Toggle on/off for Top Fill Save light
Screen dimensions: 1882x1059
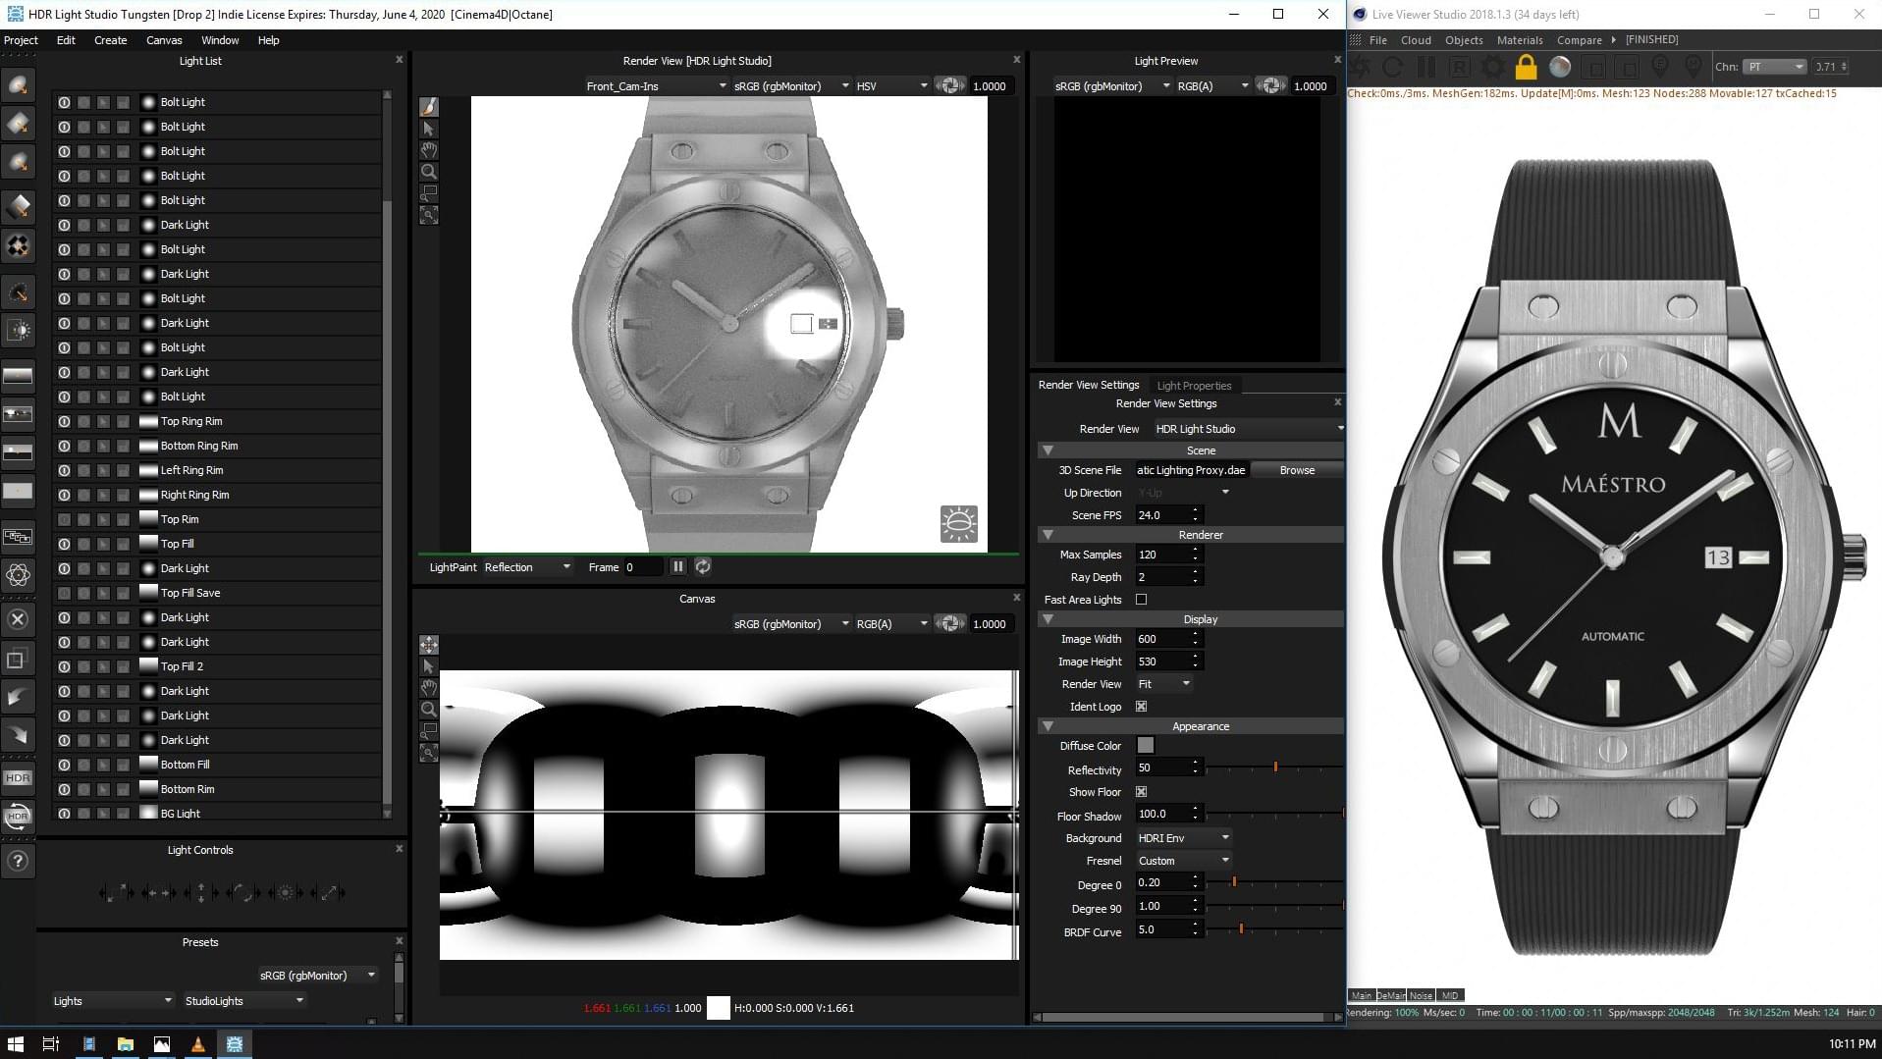pos(64,593)
